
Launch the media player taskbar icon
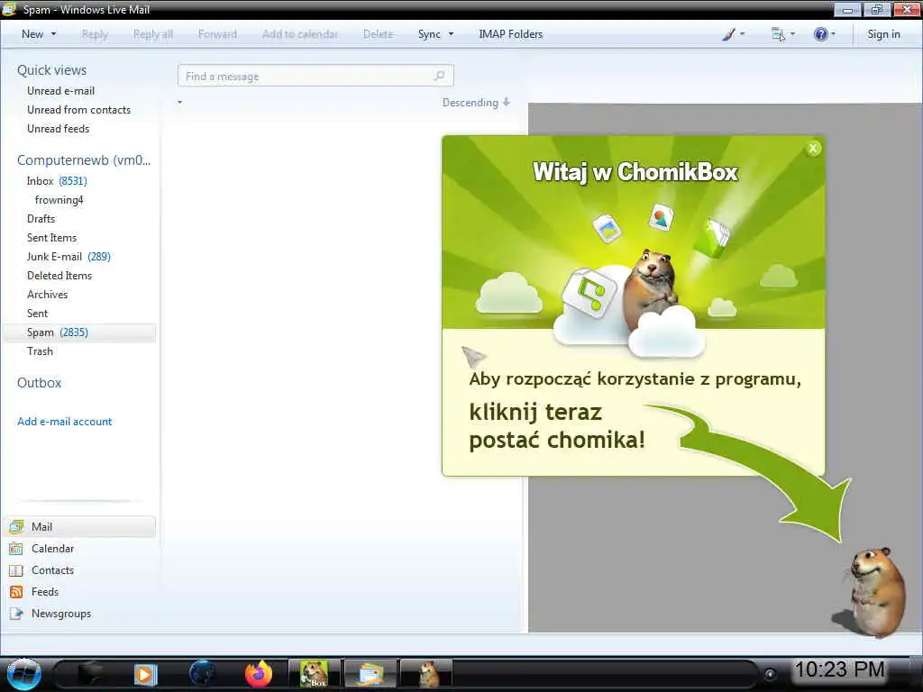click(145, 674)
